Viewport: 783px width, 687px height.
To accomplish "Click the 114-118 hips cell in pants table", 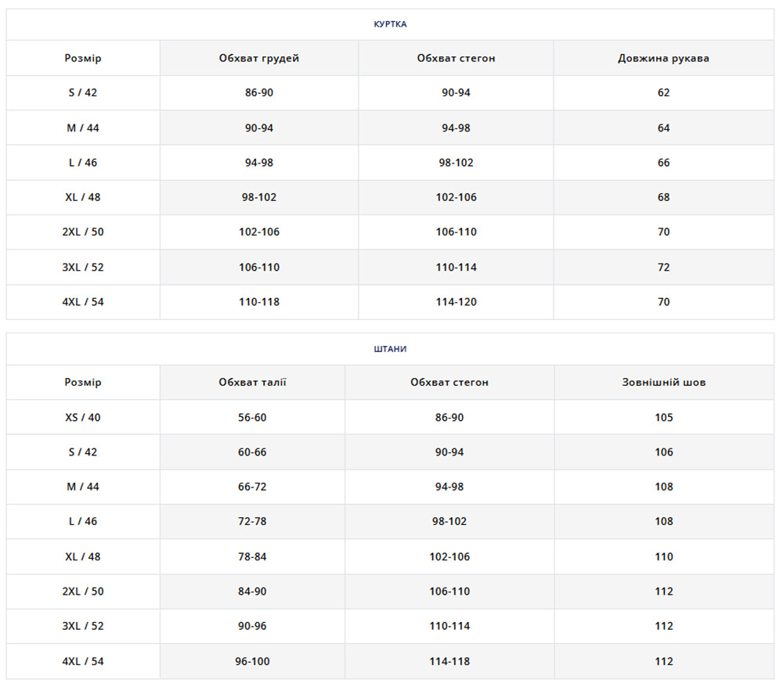I will click(x=449, y=662).
